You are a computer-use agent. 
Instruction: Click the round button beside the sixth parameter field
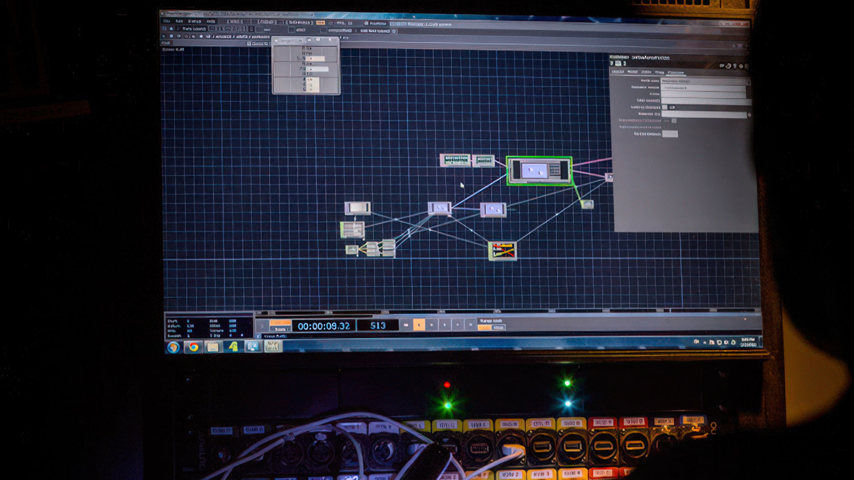[749, 115]
